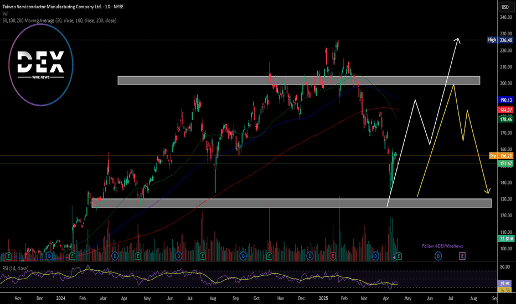516x304 pixels.
Task: Click the Pre 156.21 pre-market price label
Action: coord(501,156)
